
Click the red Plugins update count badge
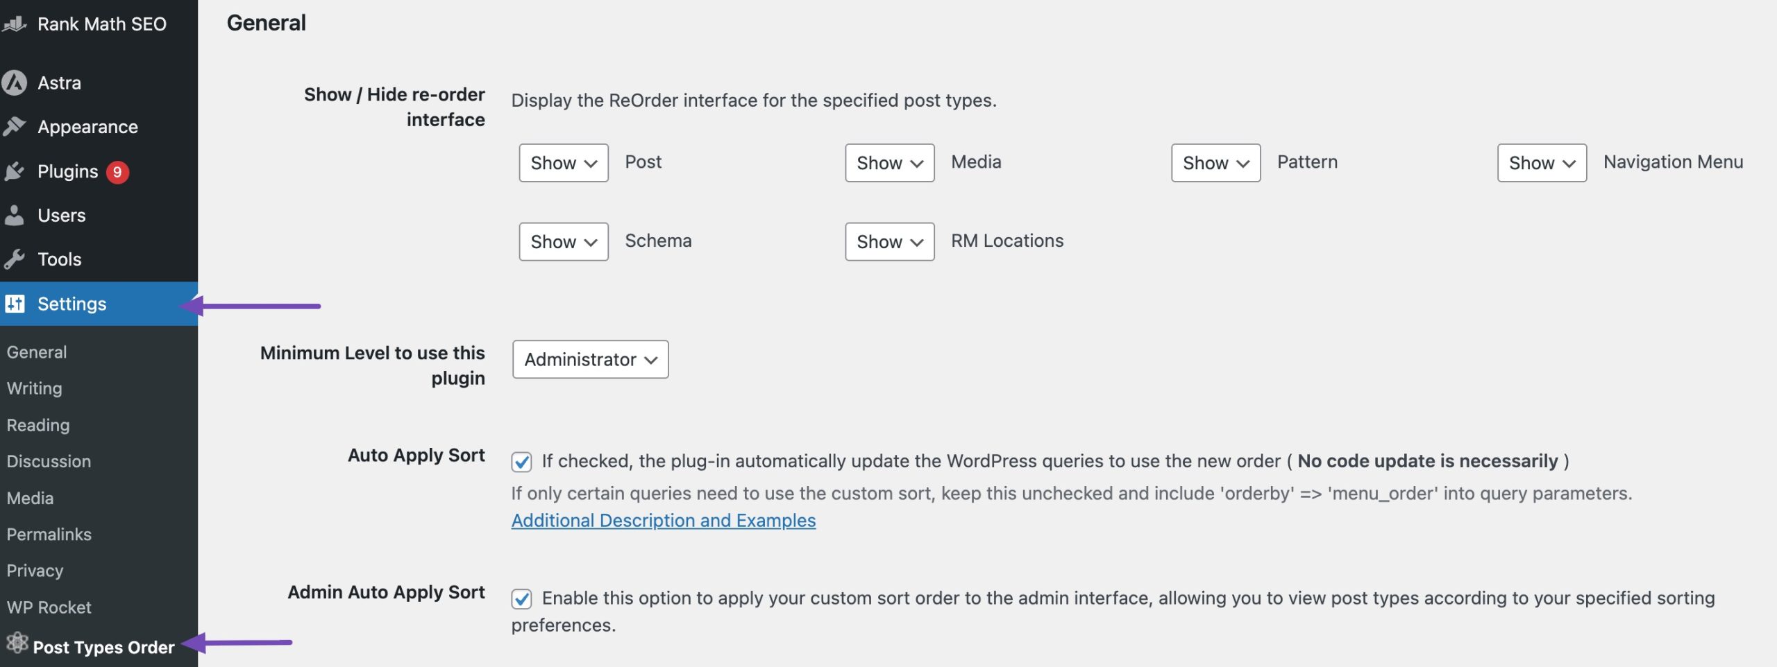click(x=117, y=171)
